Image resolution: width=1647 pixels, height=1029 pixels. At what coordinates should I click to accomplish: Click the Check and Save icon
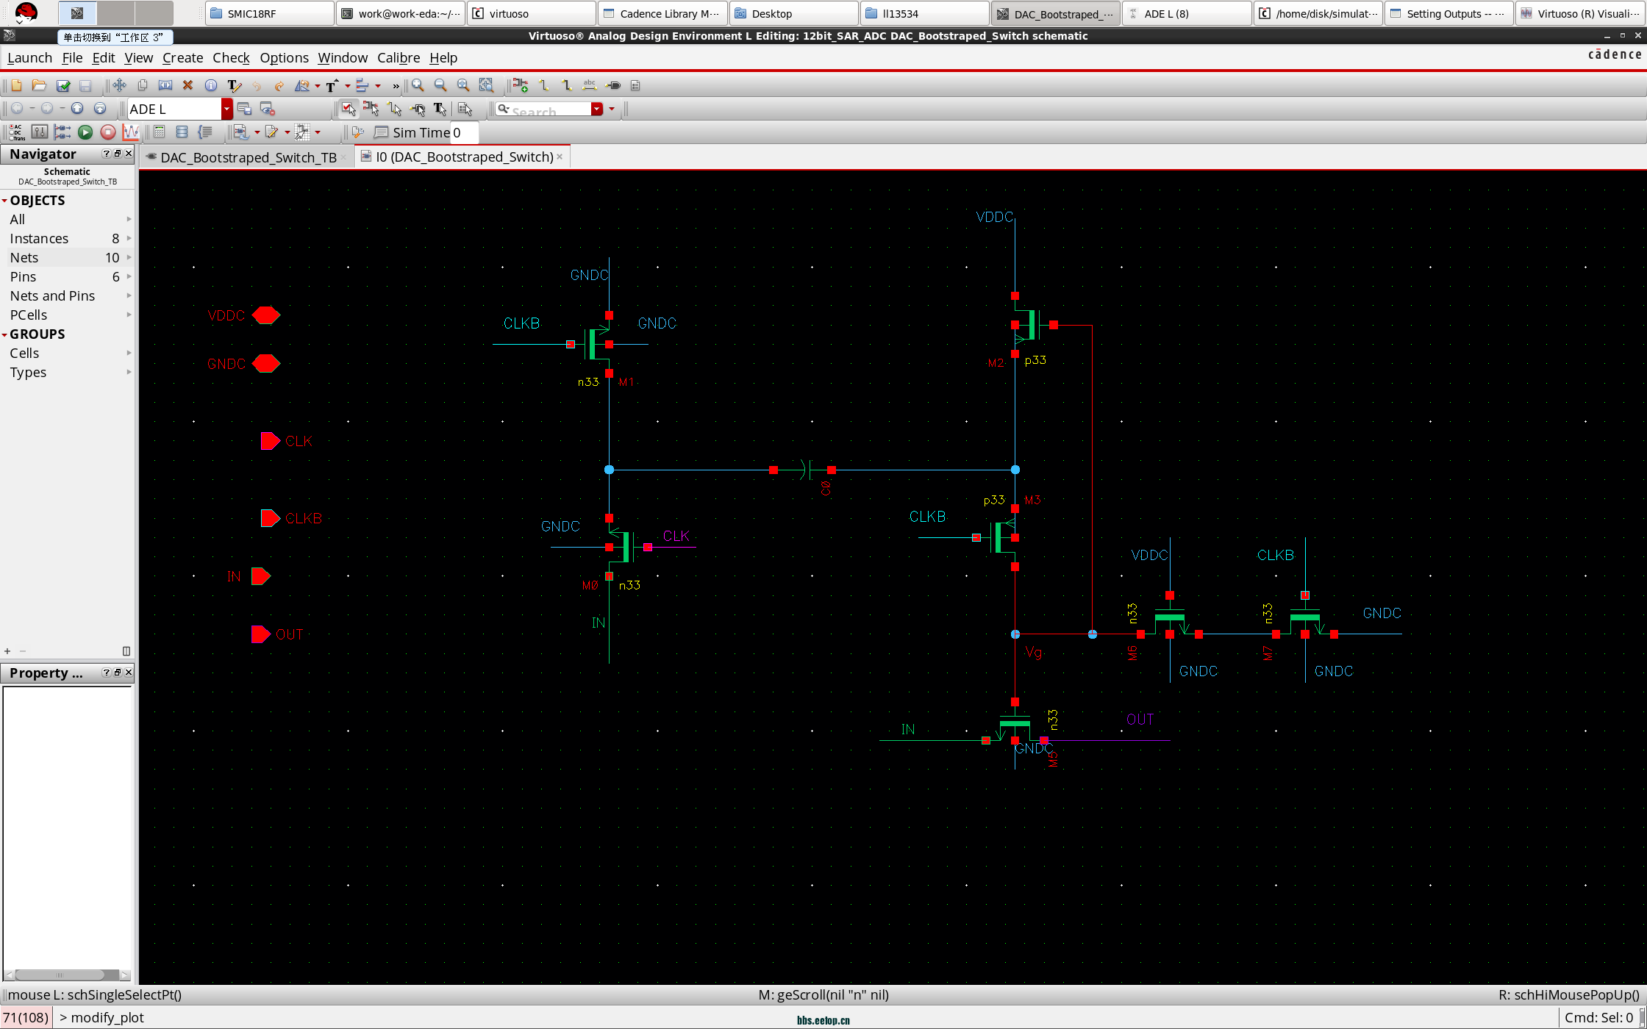tap(63, 86)
